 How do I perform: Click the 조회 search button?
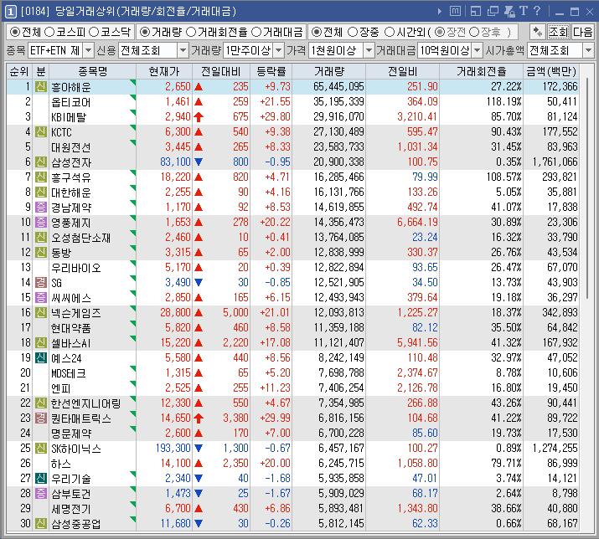pos(558,32)
